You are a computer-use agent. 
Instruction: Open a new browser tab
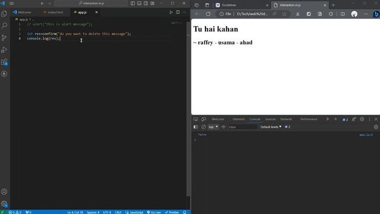(x=333, y=5)
